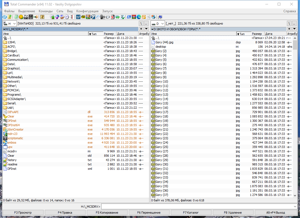Click the 7z SFX toolbar icon
300x218 pixels.
point(26,17)
